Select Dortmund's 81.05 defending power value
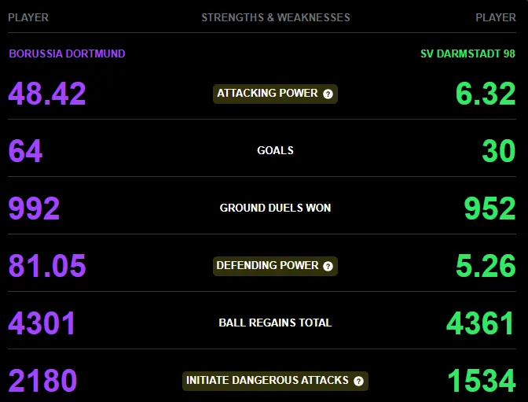This screenshot has height=402, width=528. [x=47, y=266]
